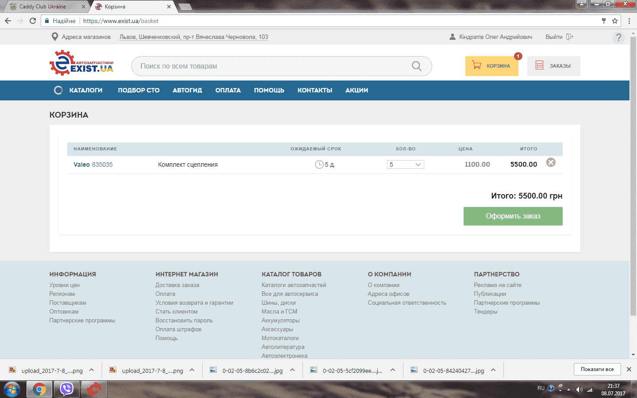Open Шины, диски footer link
Image resolution: width=637 pixels, height=398 pixels.
click(x=279, y=303)
